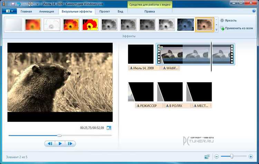Open the blue application menu dropdown
Screen dimensions: 259x164
click(x=9, y=11)
